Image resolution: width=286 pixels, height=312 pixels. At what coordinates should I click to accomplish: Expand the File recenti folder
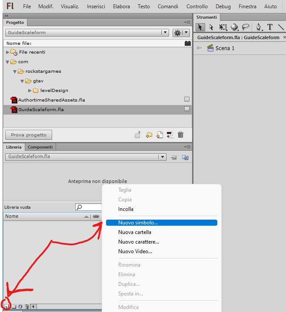(x=7, y=52)
